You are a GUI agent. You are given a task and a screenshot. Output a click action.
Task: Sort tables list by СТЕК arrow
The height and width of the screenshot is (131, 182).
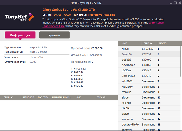click(x=104, y=97)
